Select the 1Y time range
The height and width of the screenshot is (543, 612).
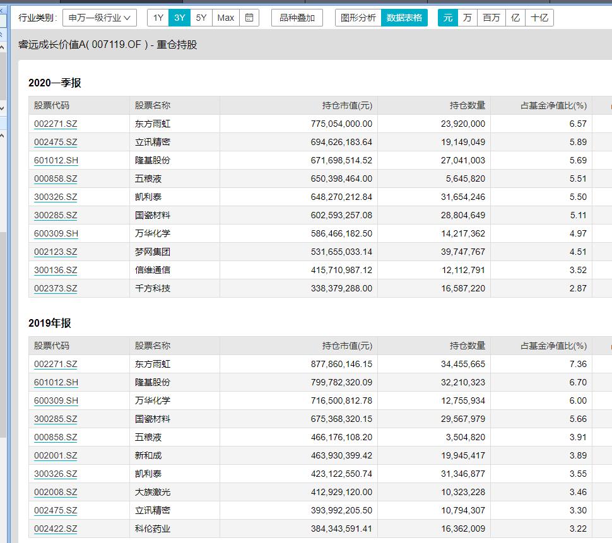[x=158, y=17]
